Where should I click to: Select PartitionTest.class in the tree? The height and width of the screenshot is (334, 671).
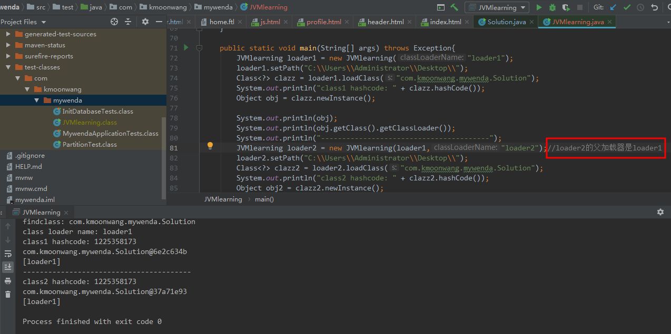(x=90, y=145)
